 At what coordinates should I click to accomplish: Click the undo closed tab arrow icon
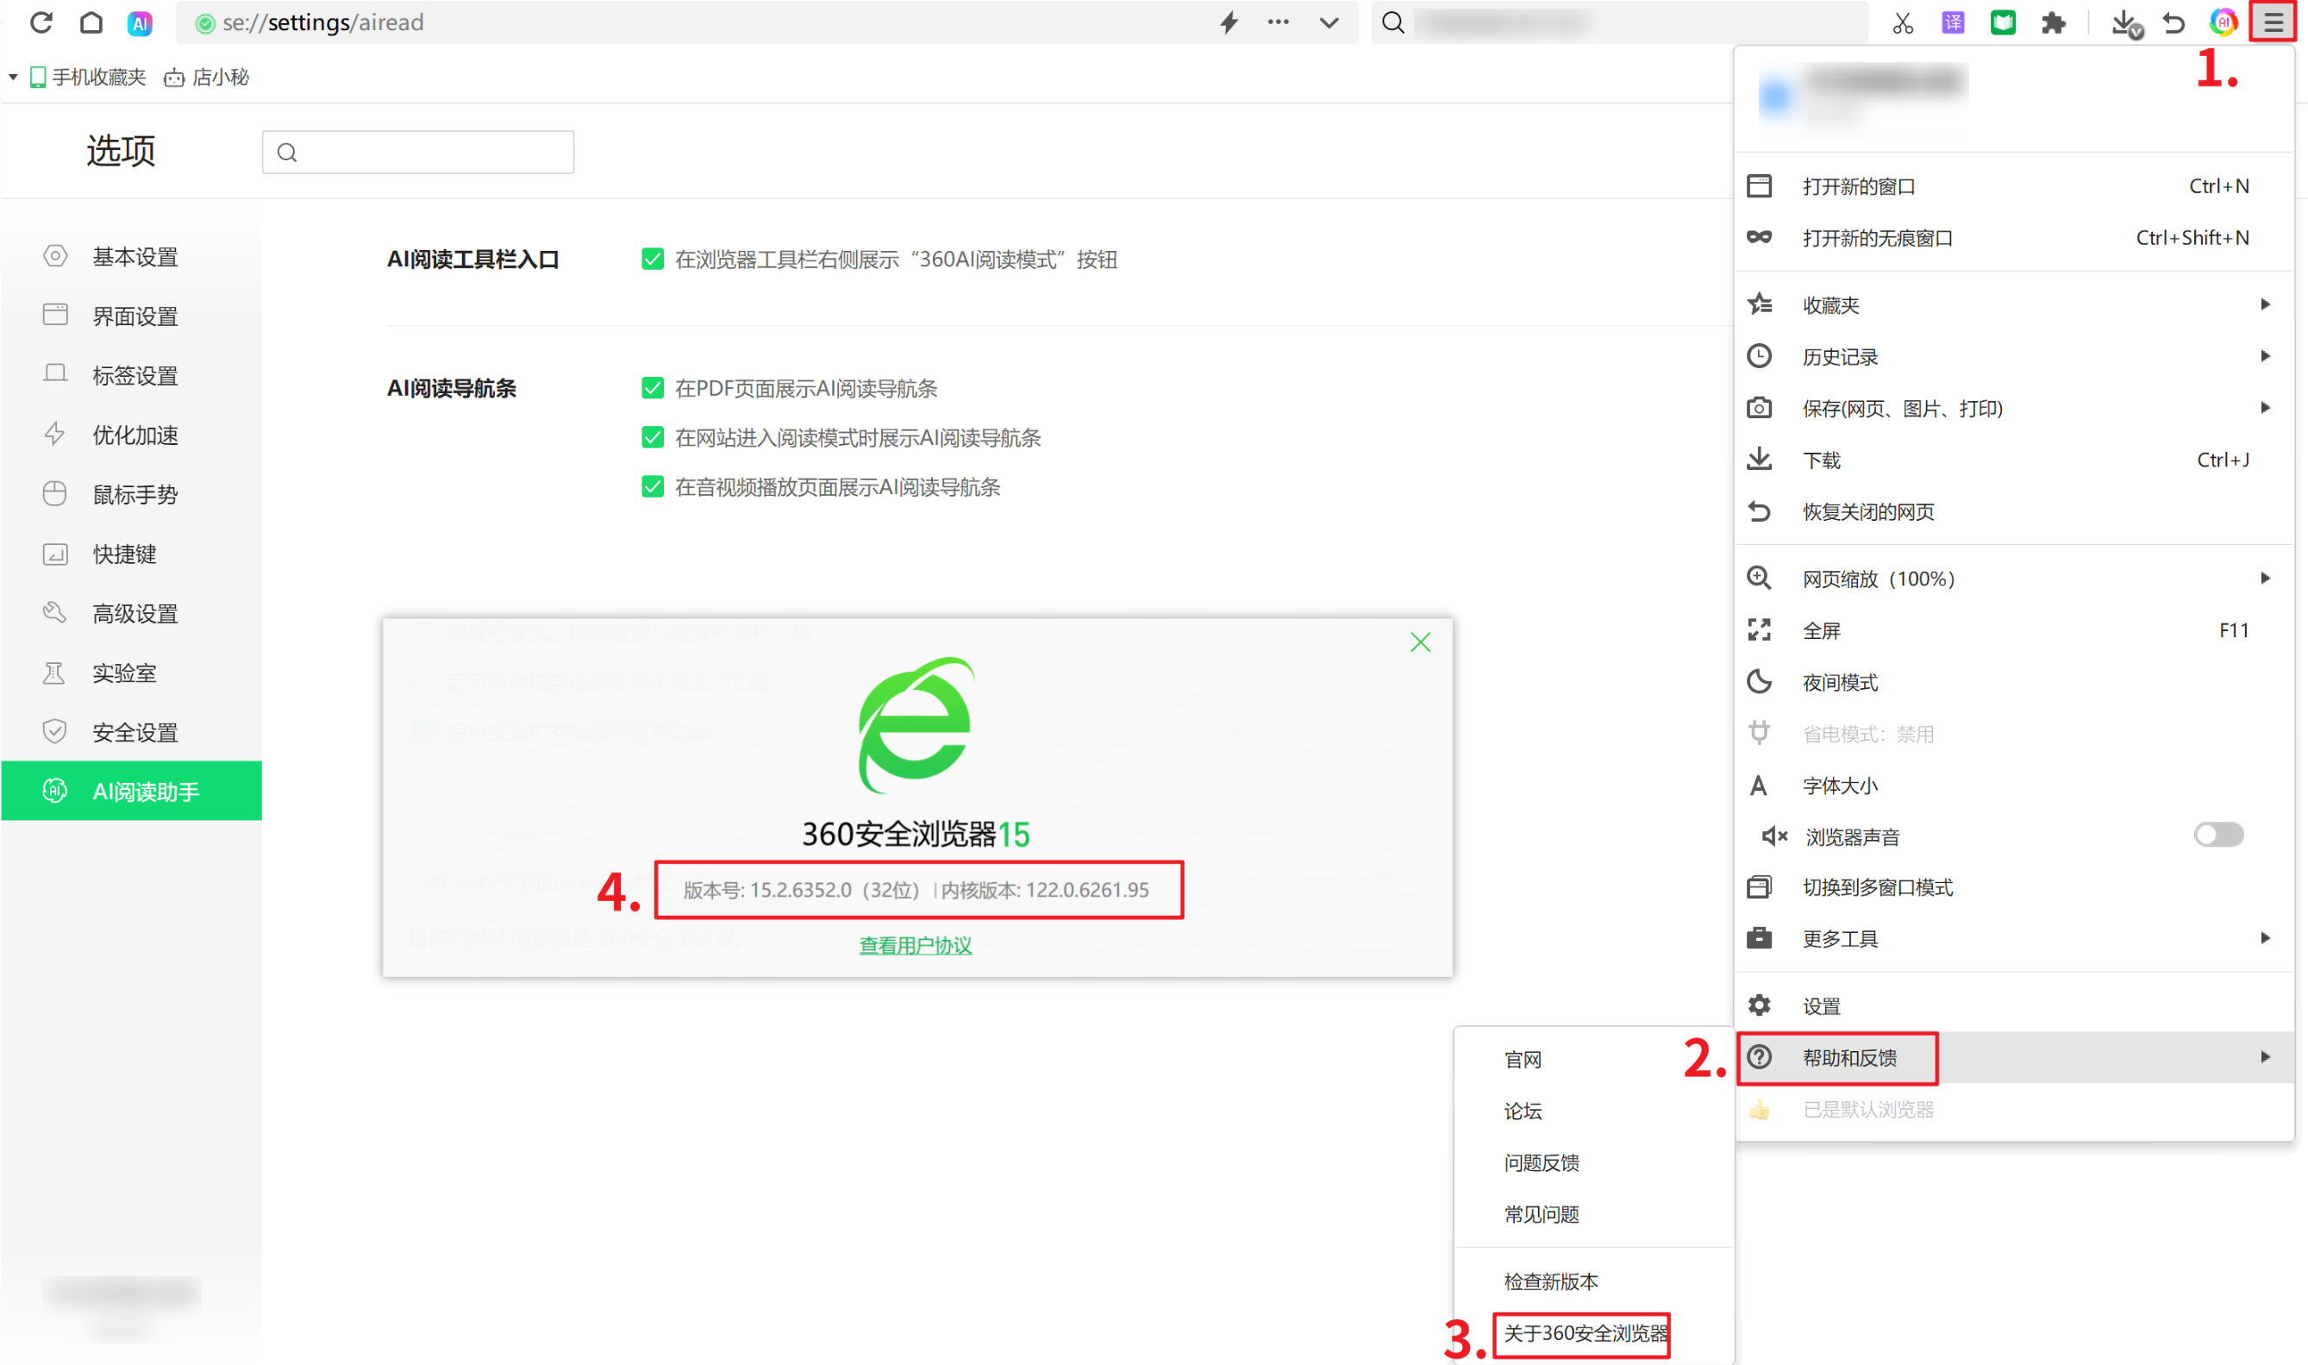pos(2174,23)
